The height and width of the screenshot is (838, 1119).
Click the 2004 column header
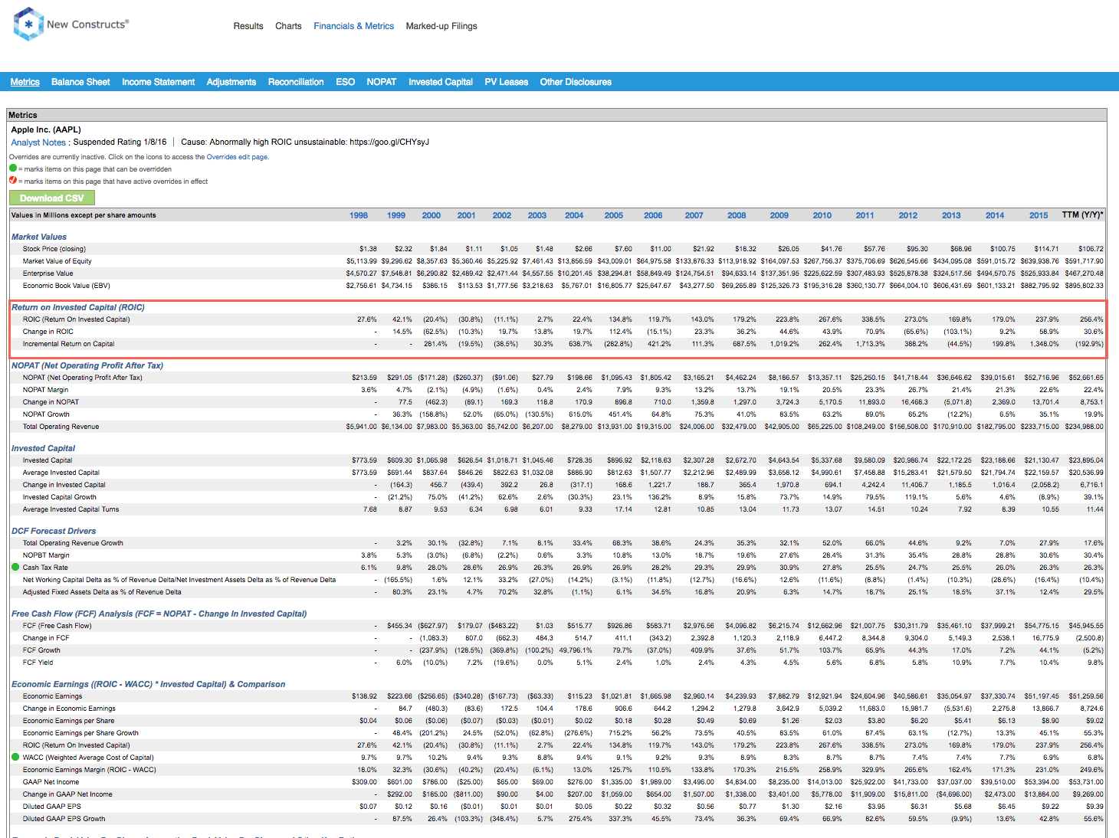tap(574, 215)
